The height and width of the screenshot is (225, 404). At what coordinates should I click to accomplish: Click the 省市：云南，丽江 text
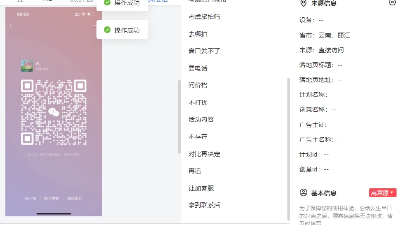[x=325, y=35]
